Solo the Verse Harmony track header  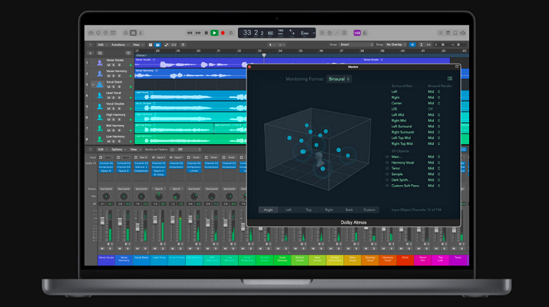pyautogui.click(x=113, y=76)
